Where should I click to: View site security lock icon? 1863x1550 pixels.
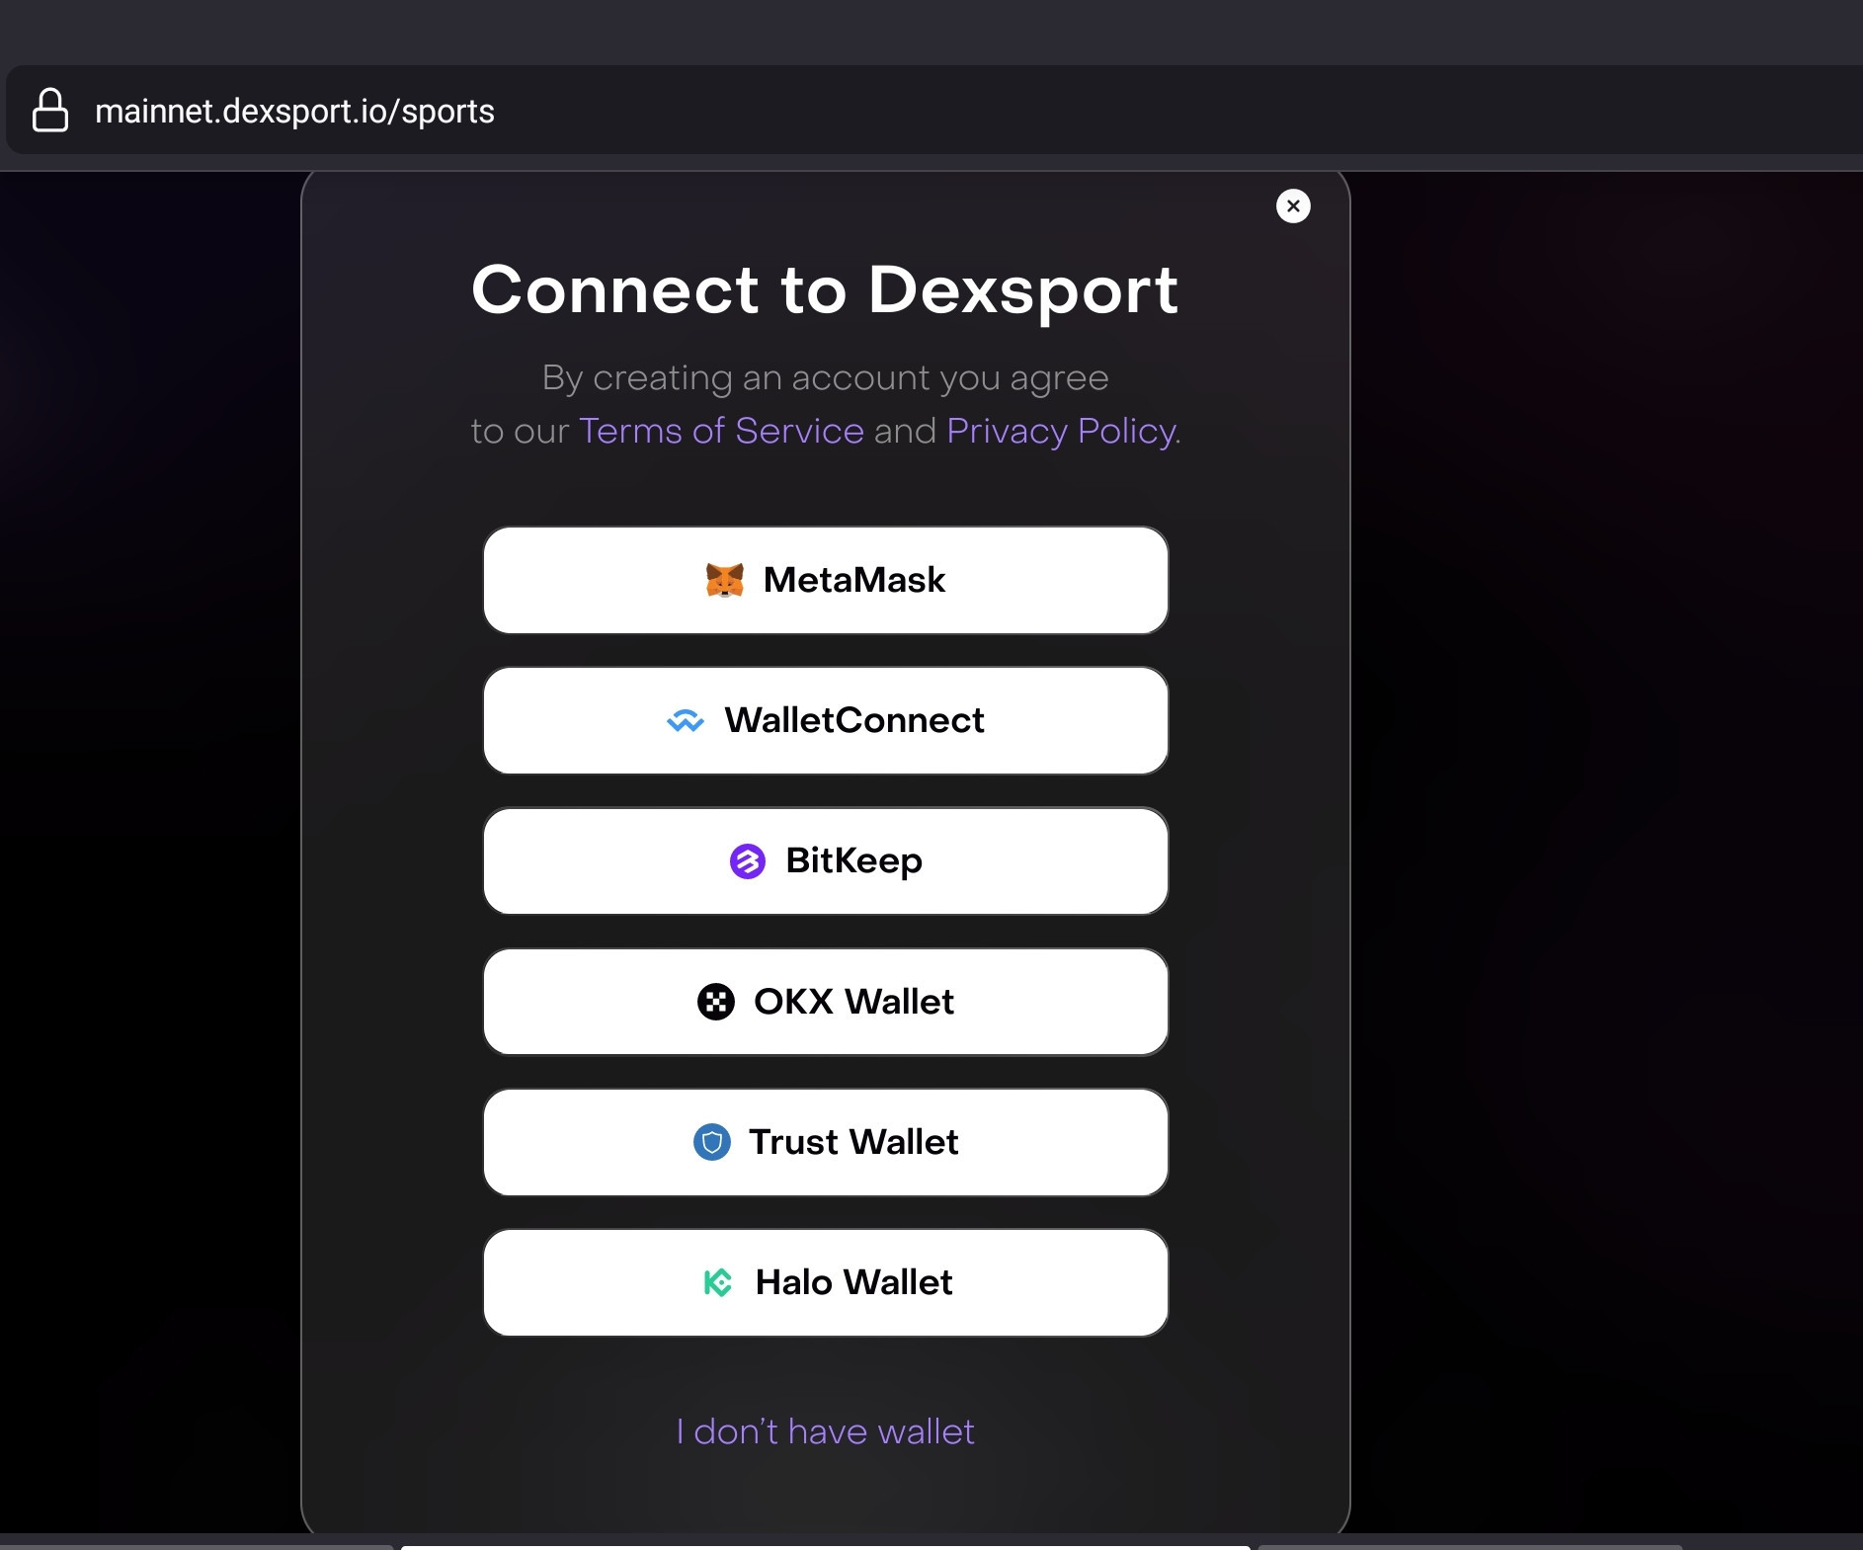coord(50,111)
